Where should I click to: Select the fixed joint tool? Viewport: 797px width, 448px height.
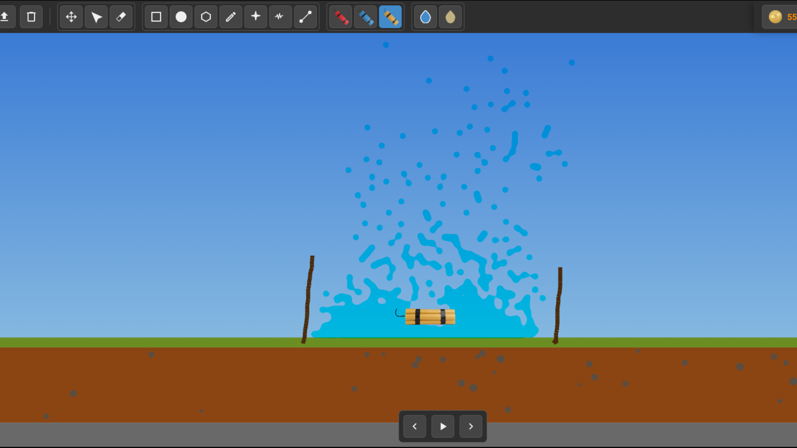tap(255, 17)
